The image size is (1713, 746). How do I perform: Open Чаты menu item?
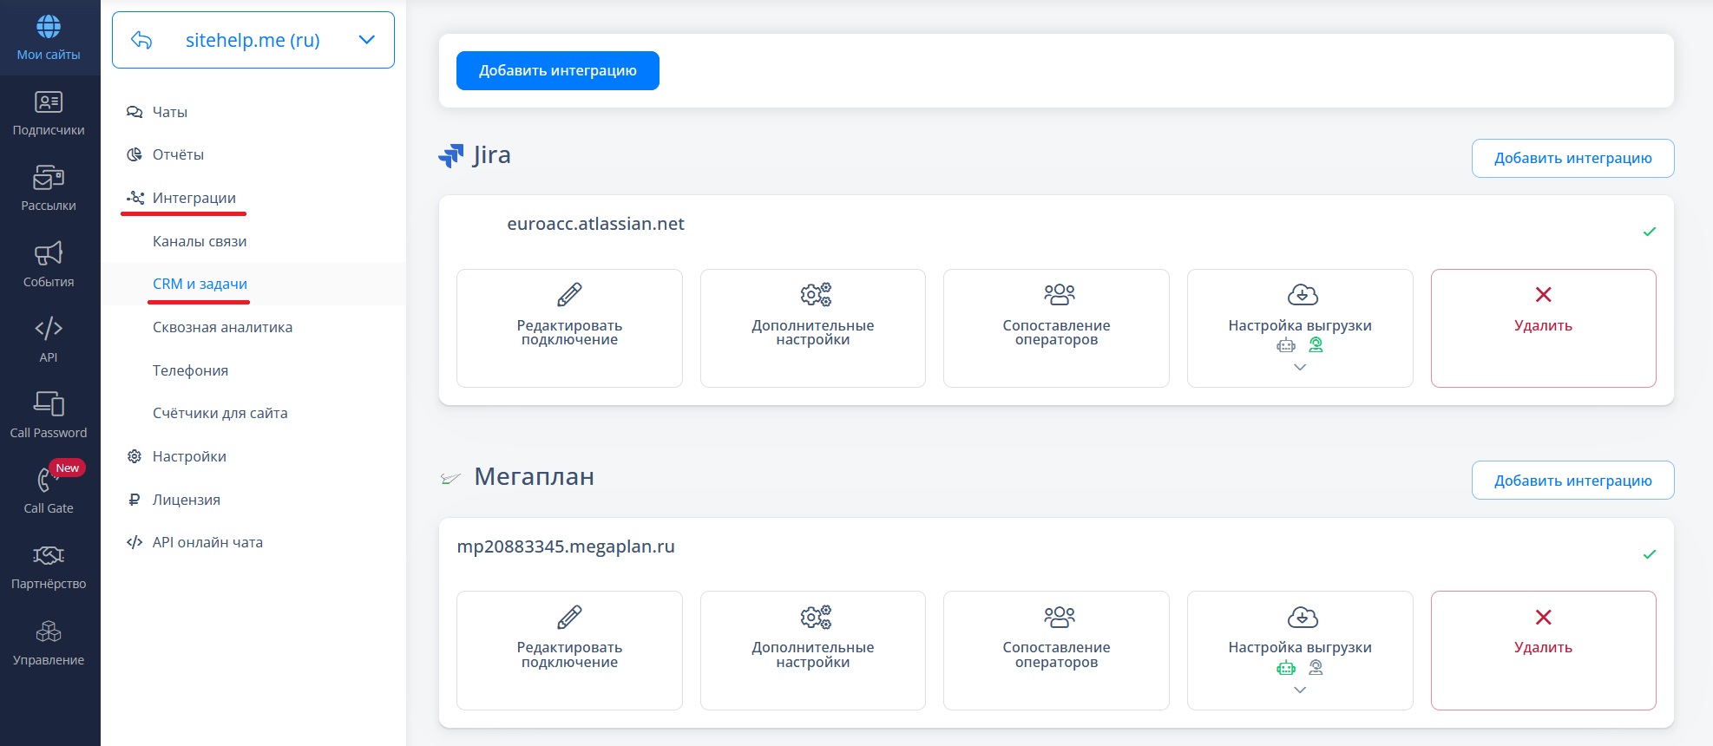170,112
